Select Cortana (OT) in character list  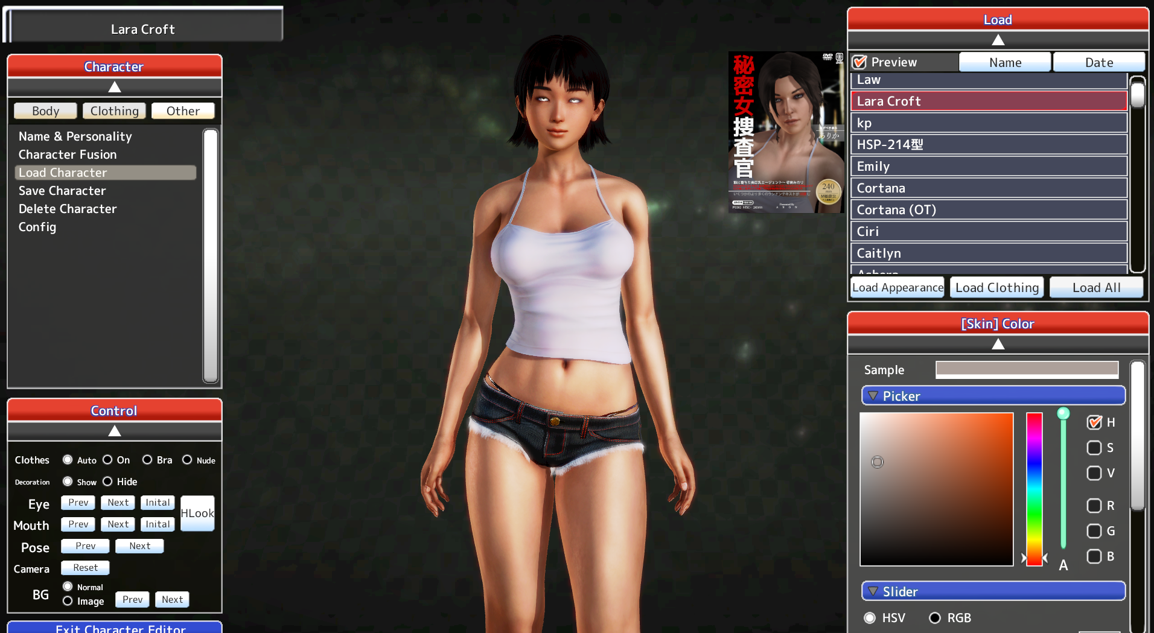(989, 210)
